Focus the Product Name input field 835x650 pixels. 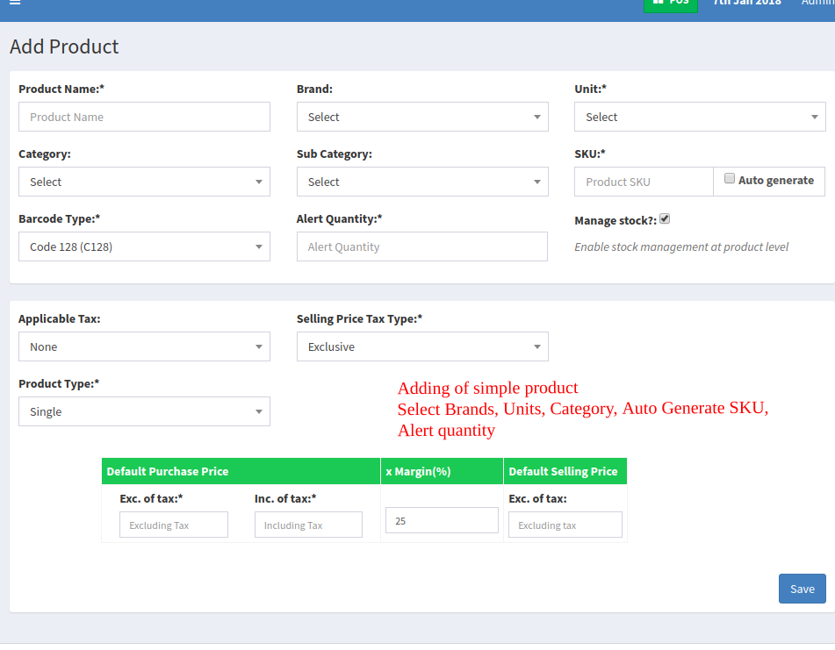point(144,117)
